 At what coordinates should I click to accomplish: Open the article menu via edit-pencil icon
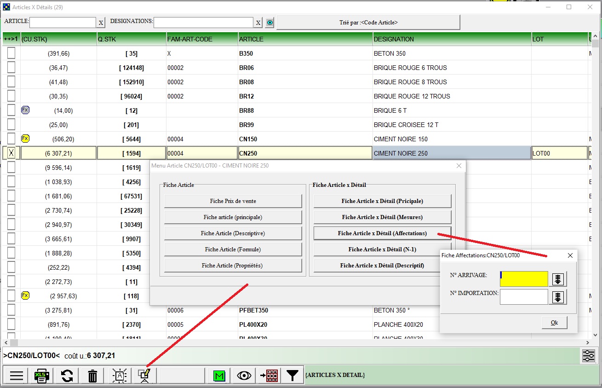click(x=145, y=376)
